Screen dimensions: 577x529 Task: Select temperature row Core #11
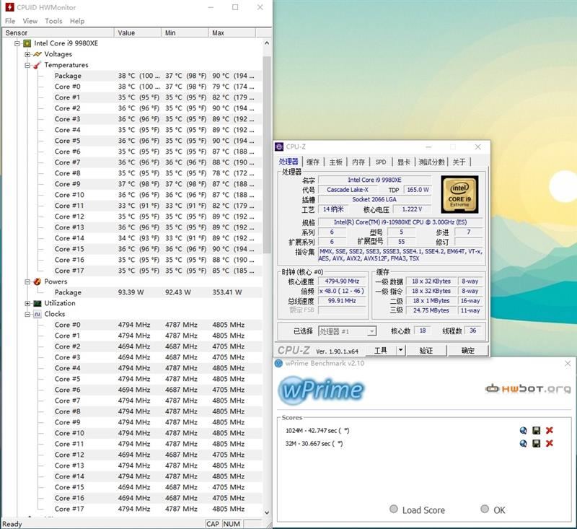pyautogui.click(x=157, y=206)
